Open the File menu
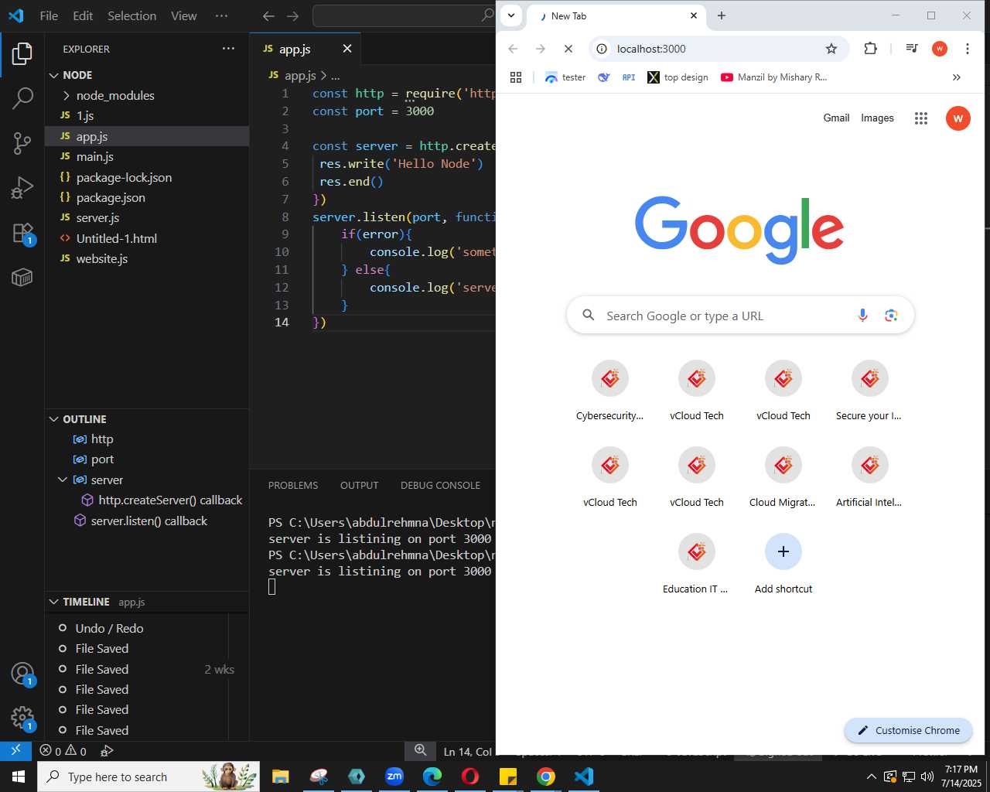The width and height of the screenshot is (990, 792). click(x=49, y=15)
